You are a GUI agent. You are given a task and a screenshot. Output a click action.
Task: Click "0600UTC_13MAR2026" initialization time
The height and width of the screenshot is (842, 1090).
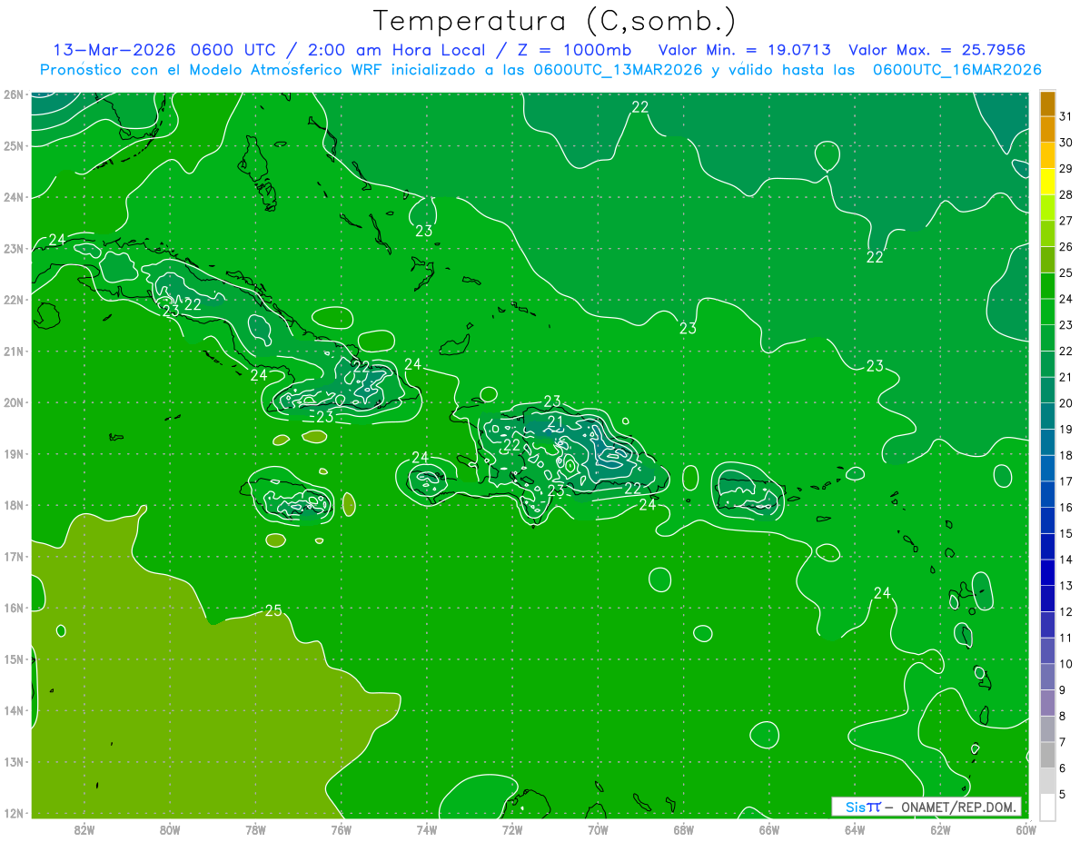pos(618,70)
